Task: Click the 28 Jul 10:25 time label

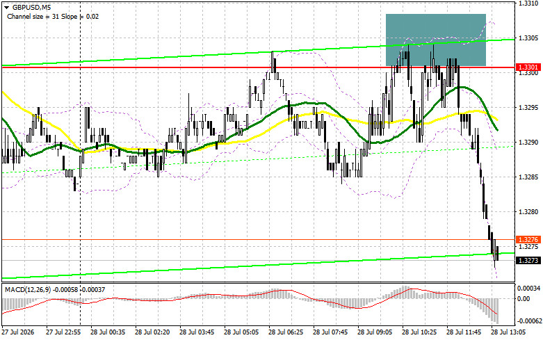Action: (x=419, y=332)
